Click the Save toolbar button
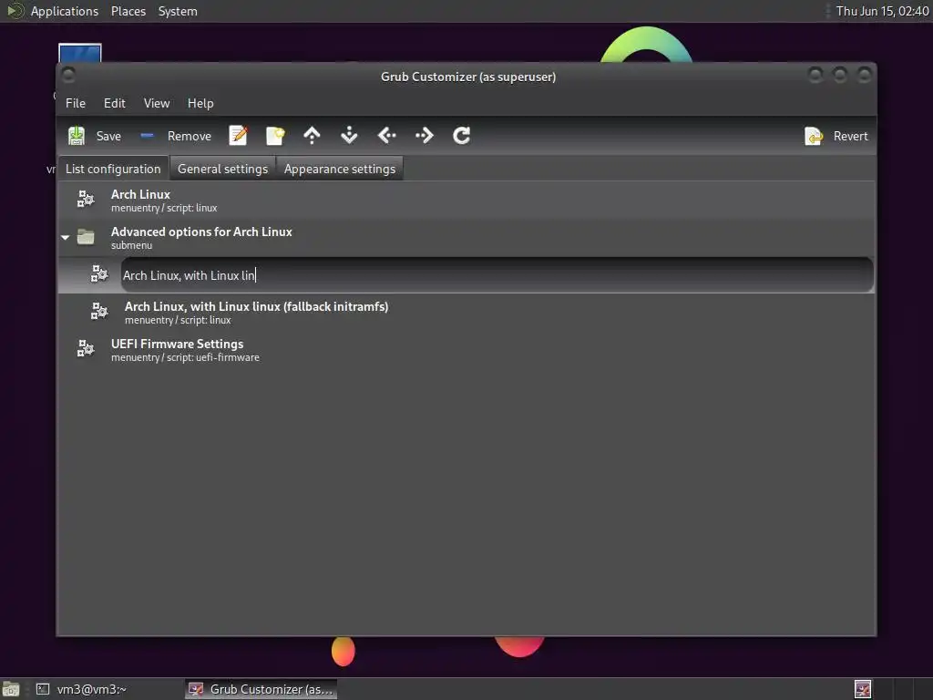This screenshot has height=700, width=933. 95,137
